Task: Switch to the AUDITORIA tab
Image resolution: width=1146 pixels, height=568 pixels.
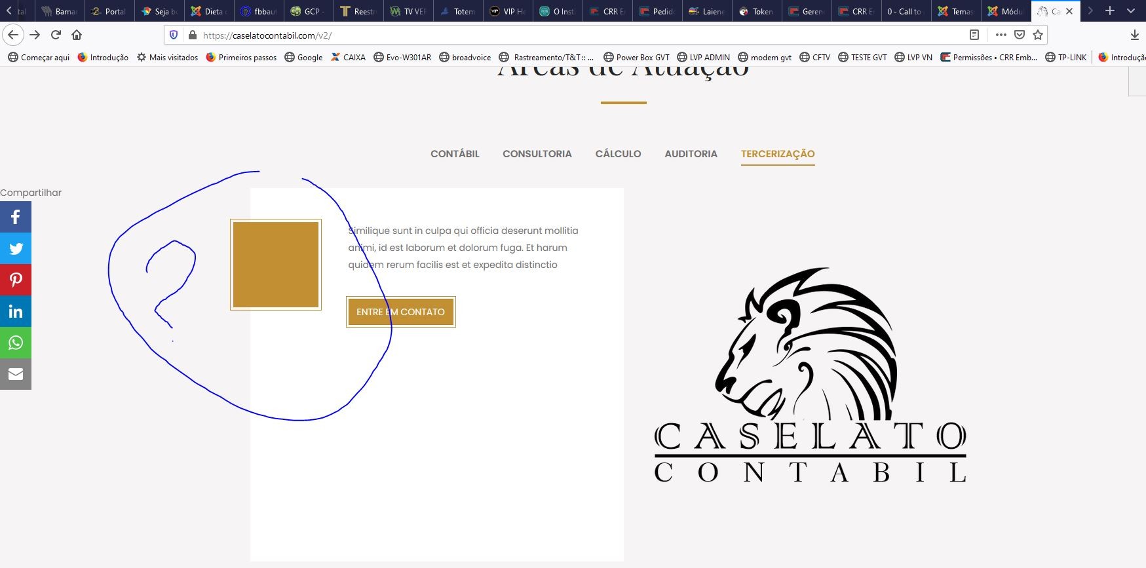Action: tap(691, 154)
